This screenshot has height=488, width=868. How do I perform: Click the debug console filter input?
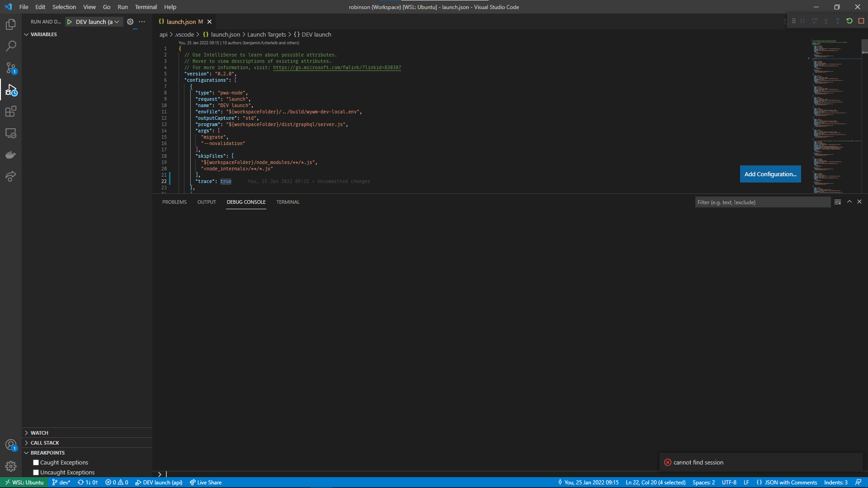point(762,202)
